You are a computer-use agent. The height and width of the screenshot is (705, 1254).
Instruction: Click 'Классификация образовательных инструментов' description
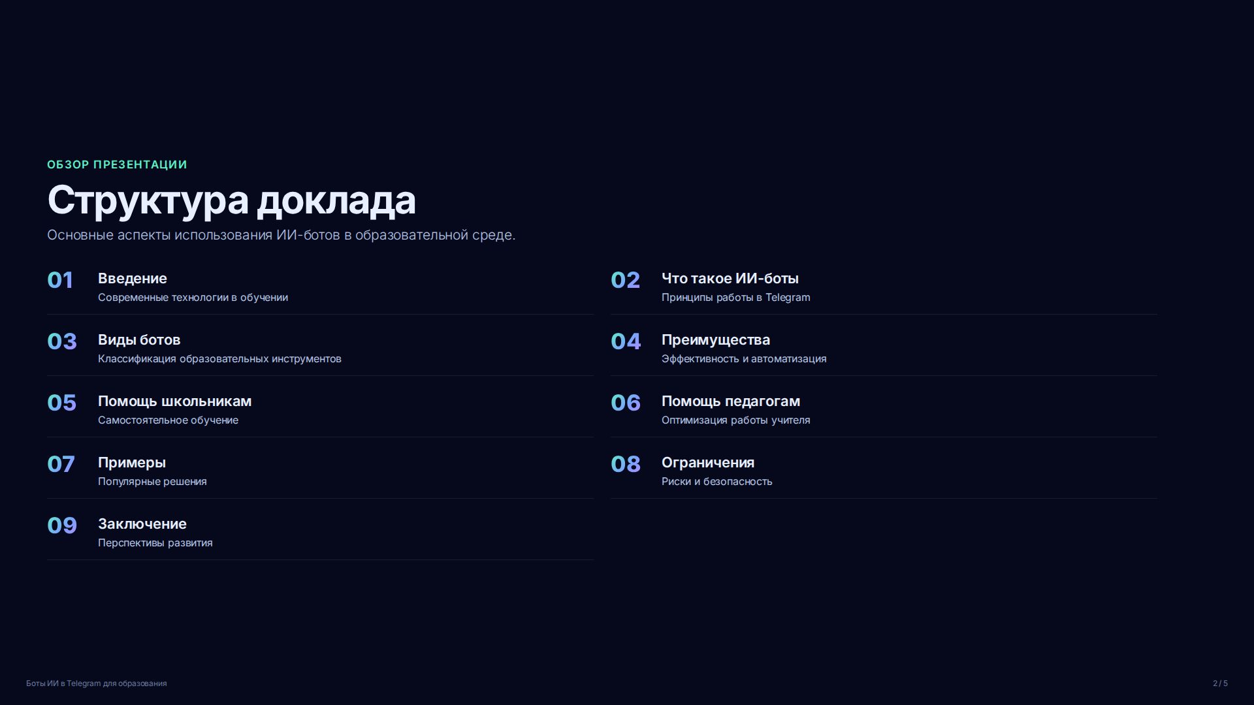pos(219,359)
